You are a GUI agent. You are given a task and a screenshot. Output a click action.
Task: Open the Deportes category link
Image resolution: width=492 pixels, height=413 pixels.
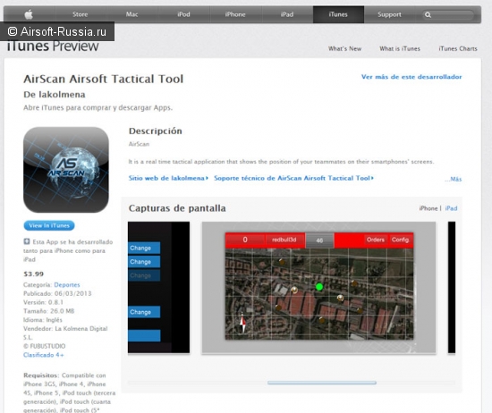click(67, 285)
